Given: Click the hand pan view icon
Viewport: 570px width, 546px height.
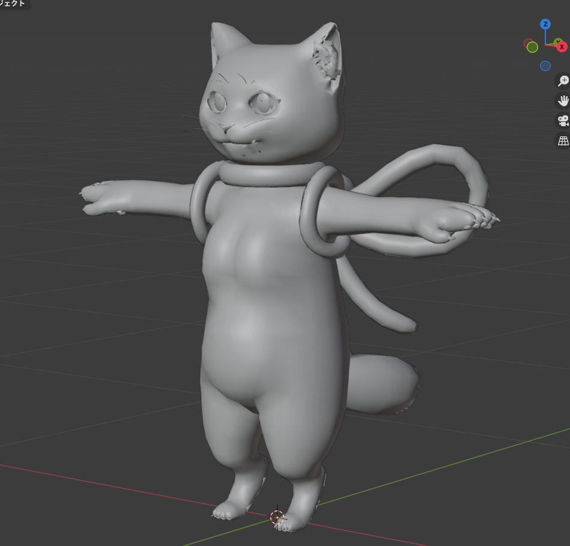Looking at the screenshot, I should click(x=563, y=101).
